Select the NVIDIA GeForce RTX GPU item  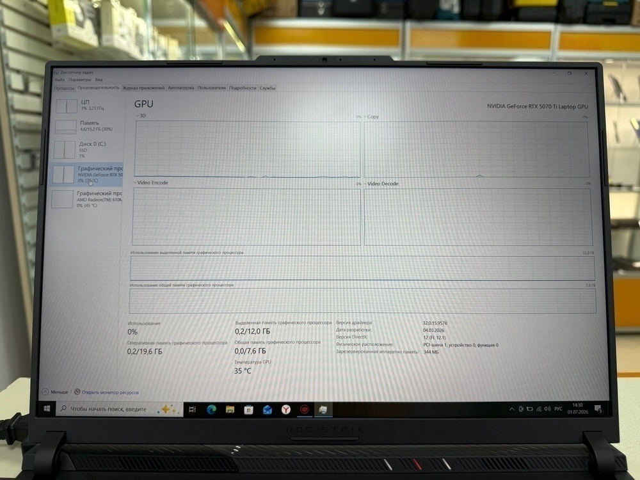tap(86, 174)
